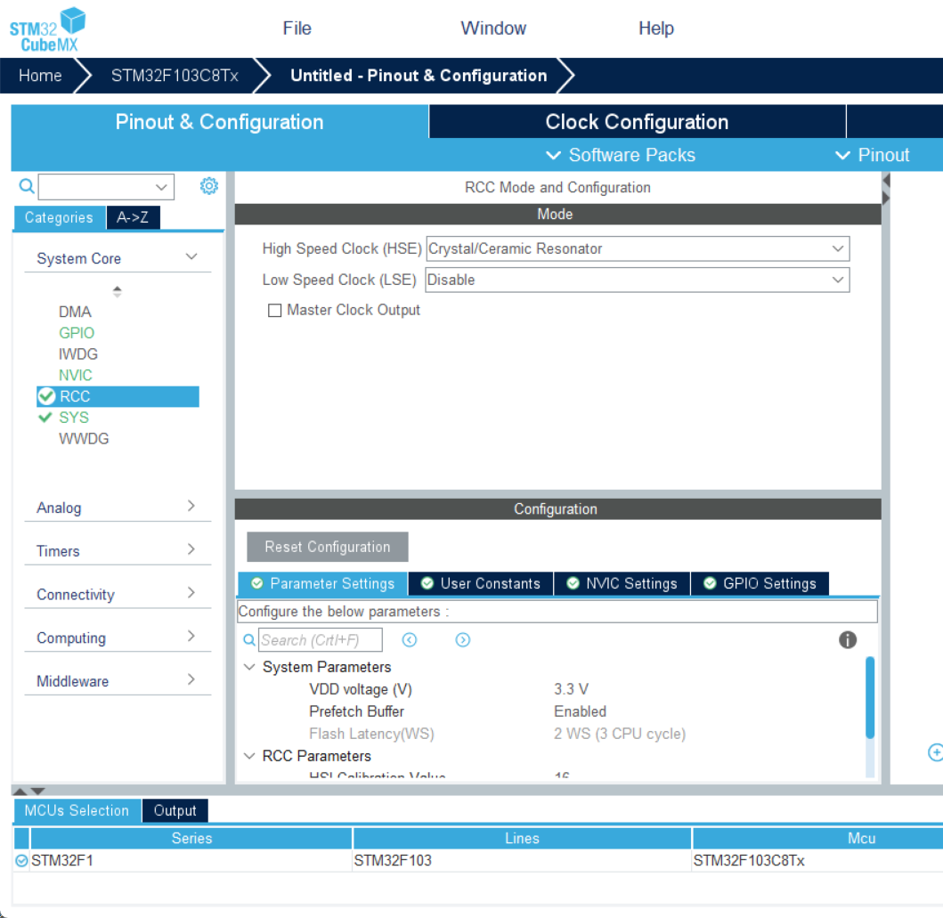Click the Search (Ctrl+F) parameter field

(x=320, y=639)
